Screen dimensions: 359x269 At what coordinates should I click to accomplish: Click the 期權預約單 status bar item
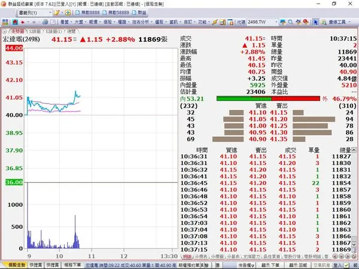189,265
